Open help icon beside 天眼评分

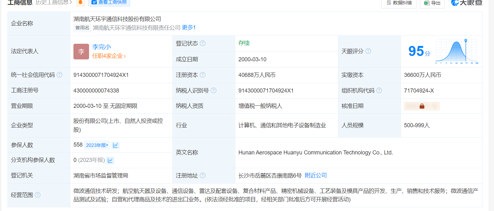[368, 51]
